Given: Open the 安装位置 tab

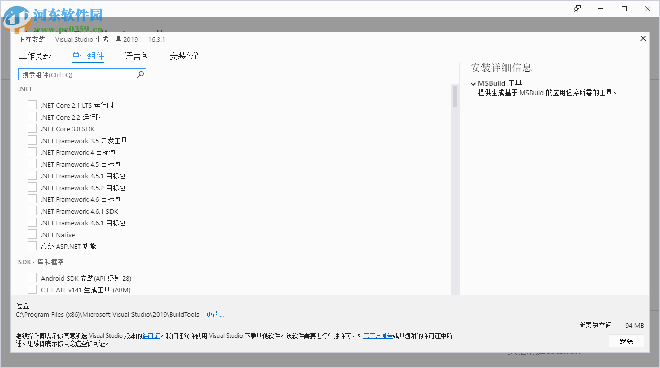Looking at the screenshot, I should 185,56.
